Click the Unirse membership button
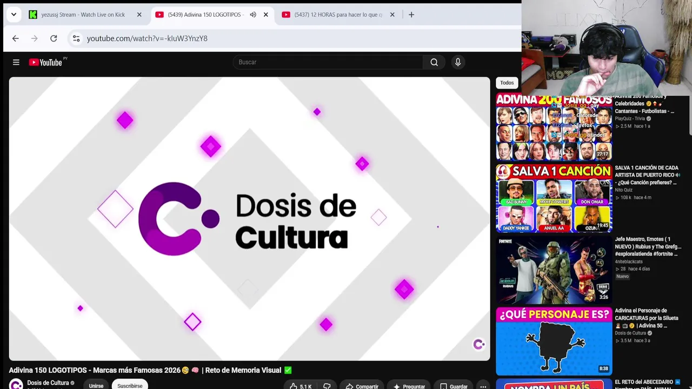 96,386
